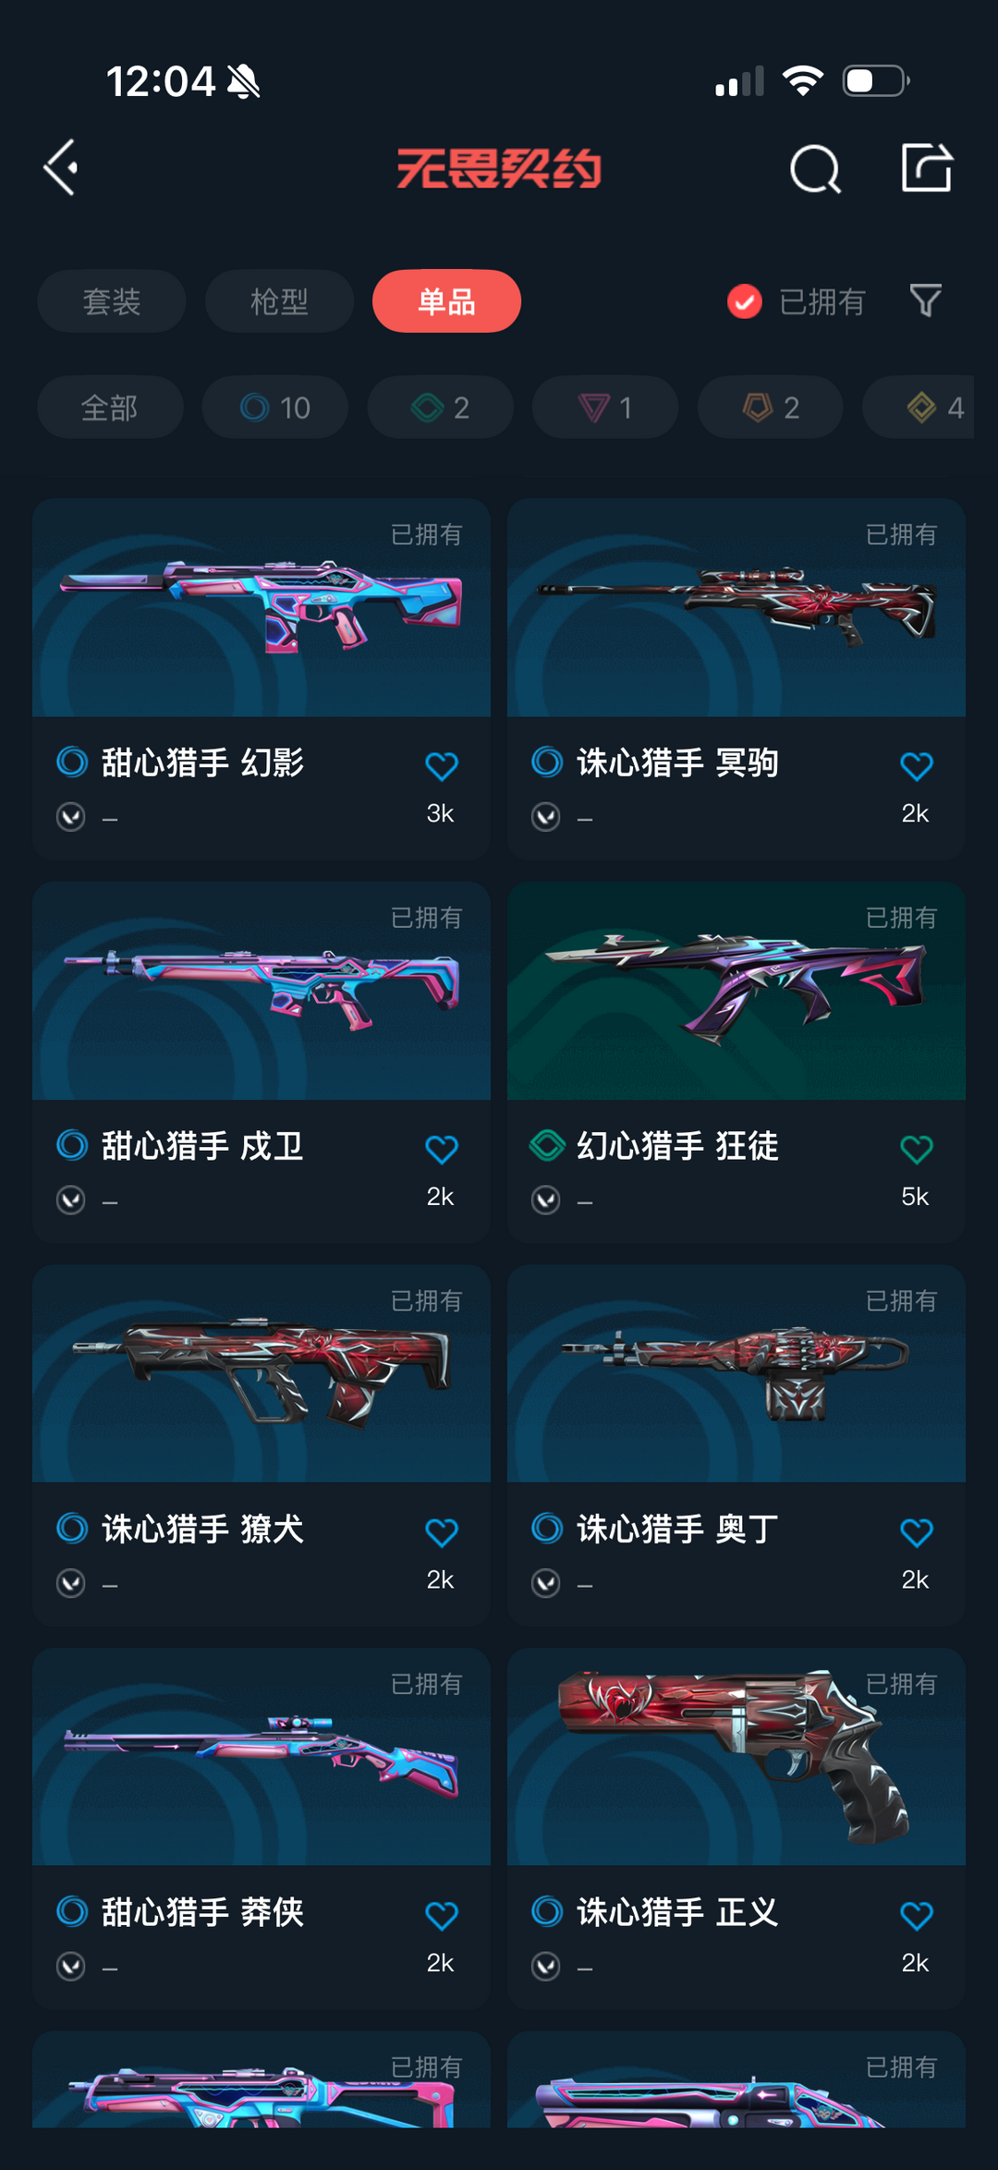Open 诛心猎手 冥驹 sniper skin thumbnail
The height and width of the screenshot is (2170, 998).
coord(736,607)
